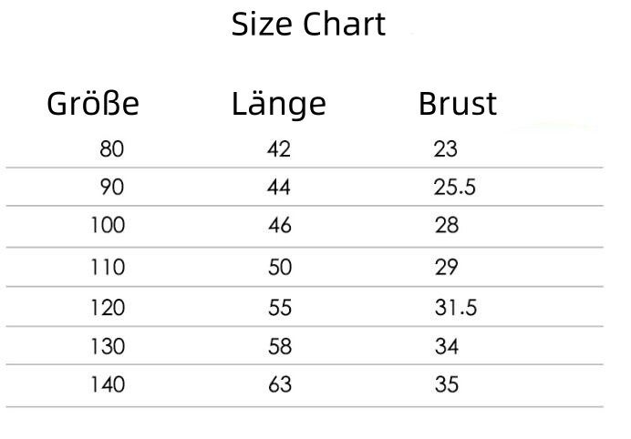Select the size 120 cell
631x439 pixels.
tap(108, 308)
